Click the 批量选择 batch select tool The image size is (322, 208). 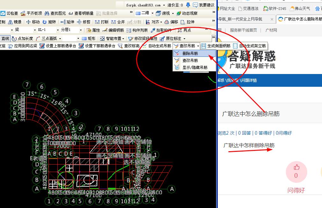[107, 13]
